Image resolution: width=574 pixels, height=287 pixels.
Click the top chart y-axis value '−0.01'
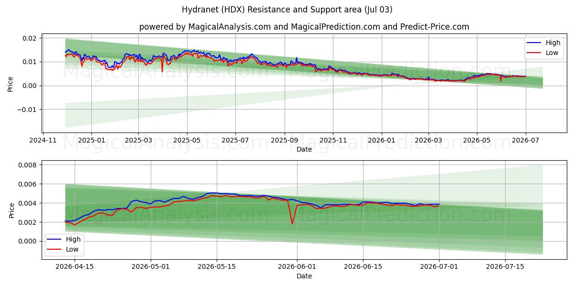coord(27,110)
